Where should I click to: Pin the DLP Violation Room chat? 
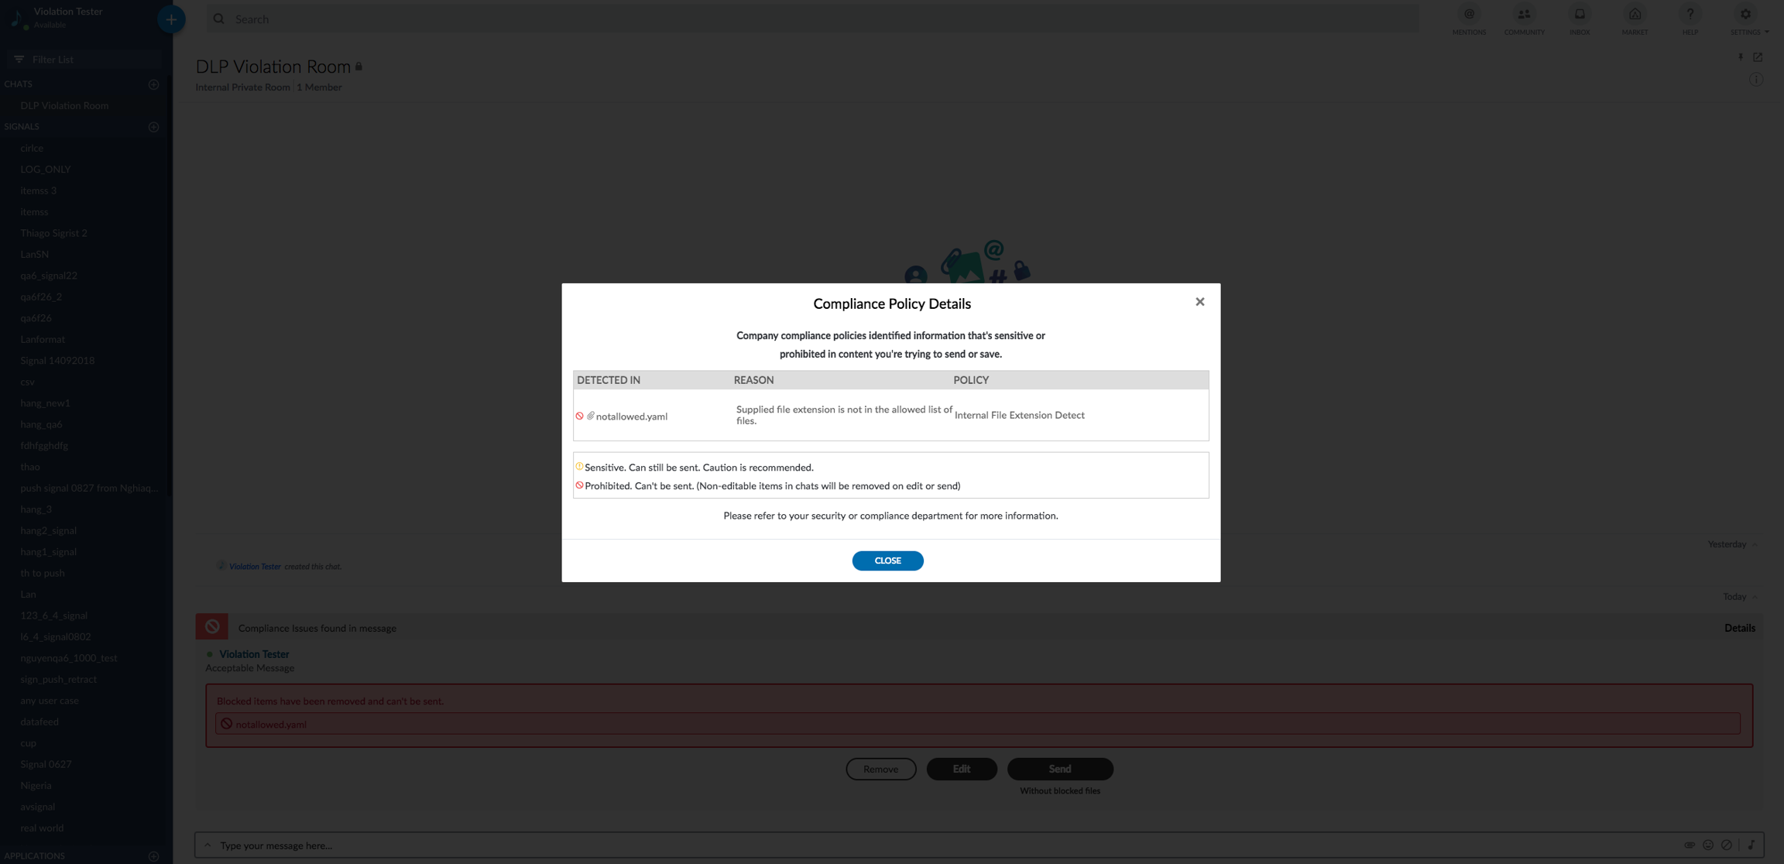1740,57
